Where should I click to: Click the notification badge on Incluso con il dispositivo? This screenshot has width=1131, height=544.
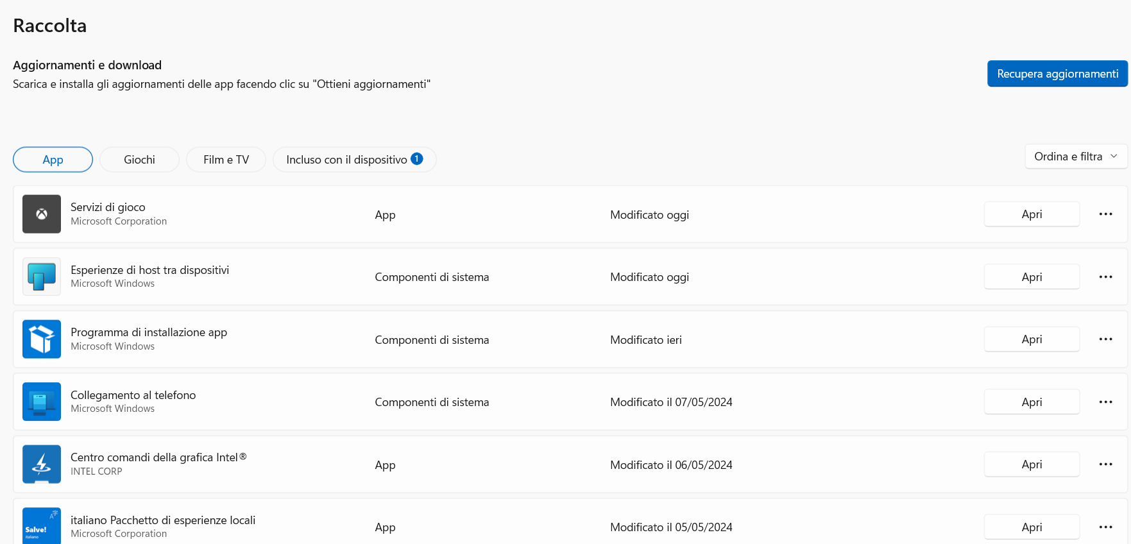pyautogui.click(x=417, y=158)
